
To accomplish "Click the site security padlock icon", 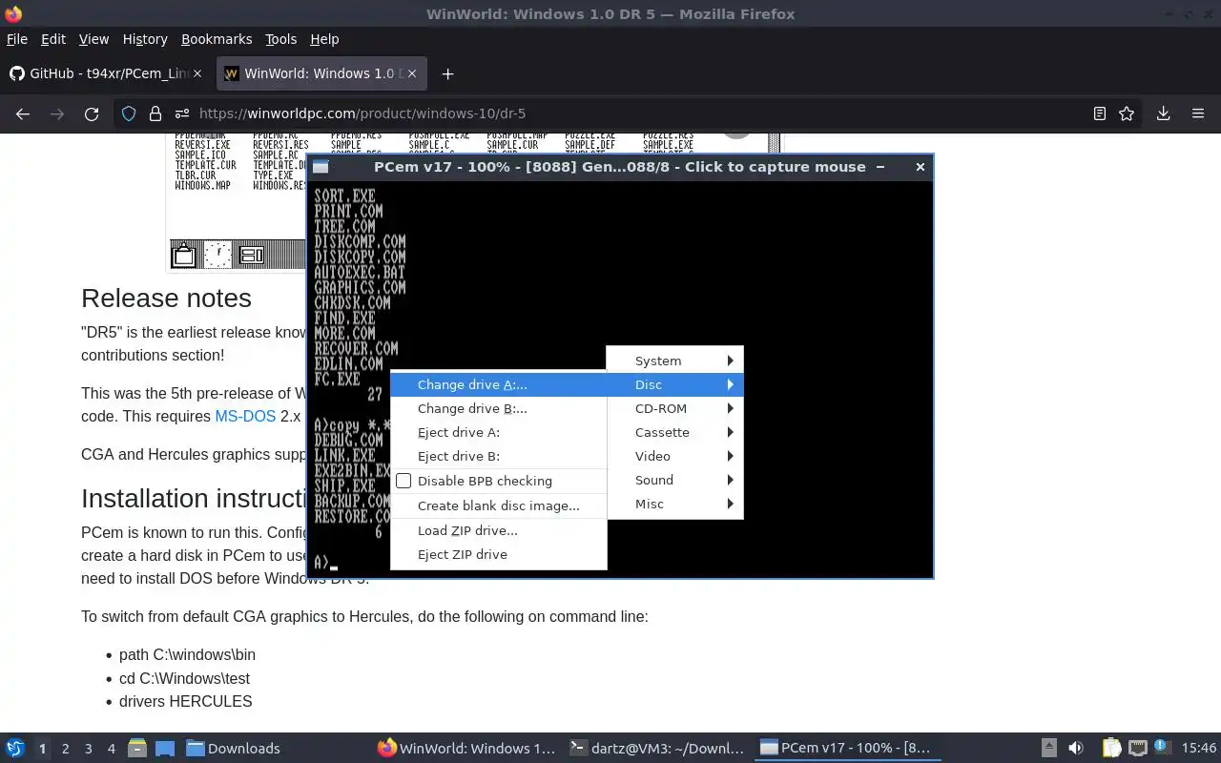I will click(155, 113).
